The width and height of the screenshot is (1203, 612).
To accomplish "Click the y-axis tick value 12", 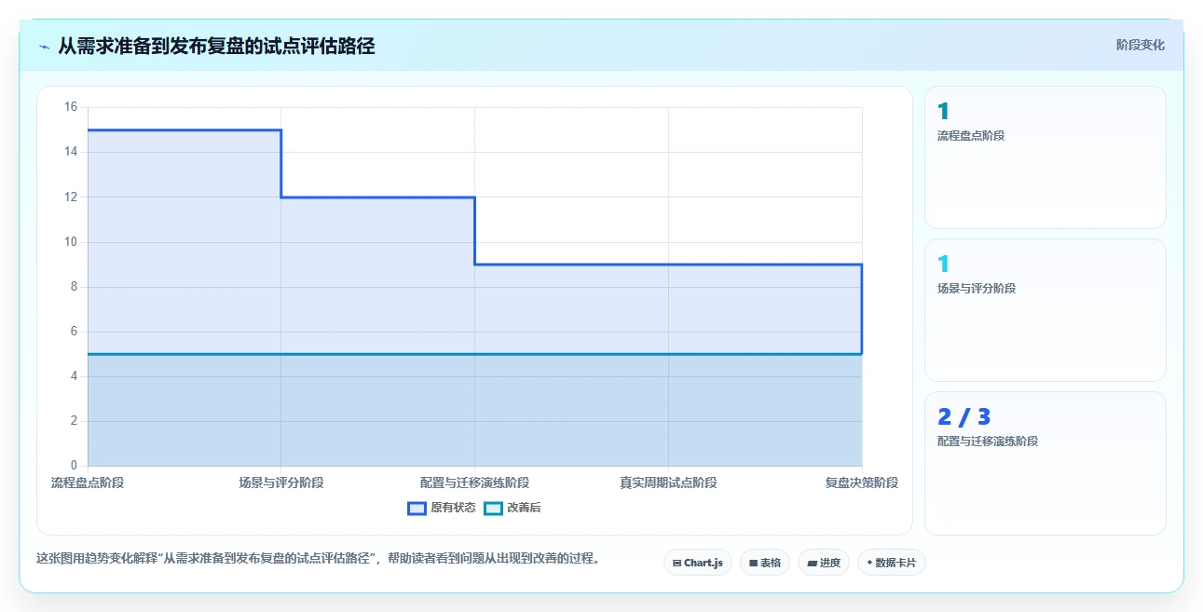I will pyautogui.click(x=71, y=197).
